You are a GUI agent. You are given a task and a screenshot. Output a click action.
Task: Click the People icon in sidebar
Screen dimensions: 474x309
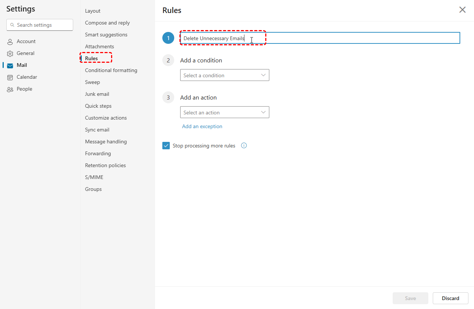[x=10, y=89]
